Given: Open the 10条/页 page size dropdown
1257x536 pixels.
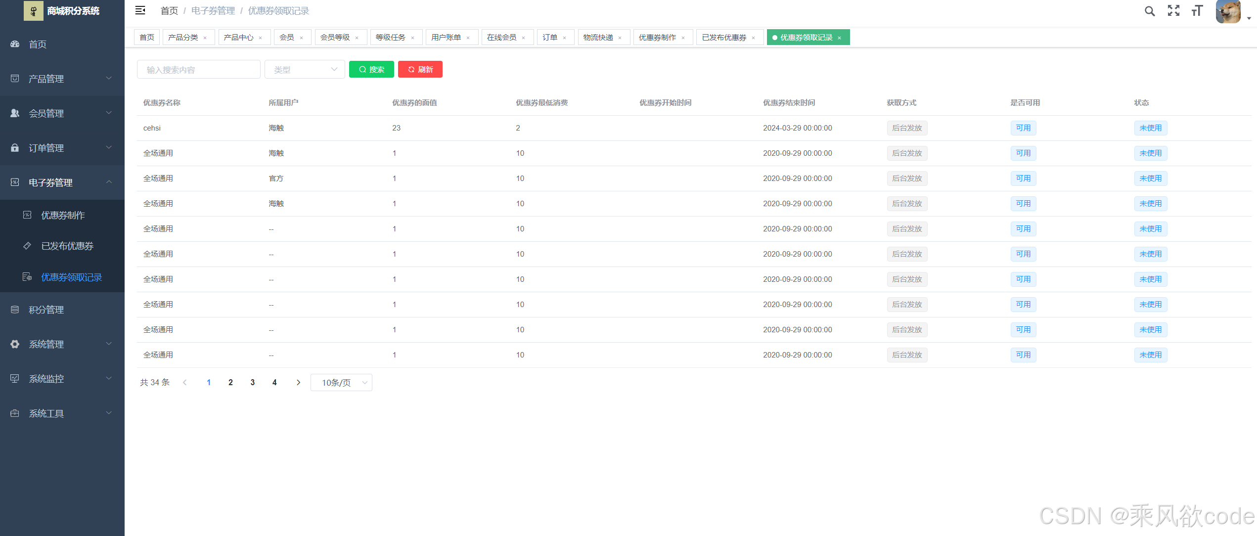Looking at the screenshot, I should coord(341,383).
